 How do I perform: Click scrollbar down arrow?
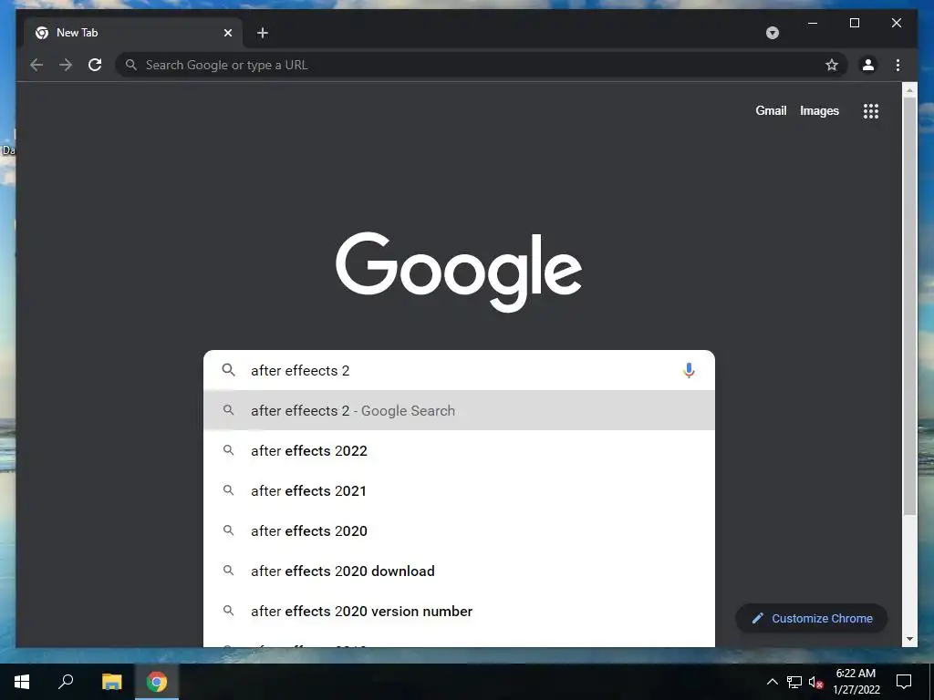coord(909,639)
